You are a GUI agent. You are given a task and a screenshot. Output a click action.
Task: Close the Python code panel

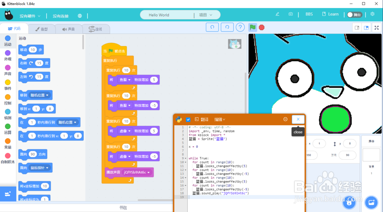click(298, 119)
